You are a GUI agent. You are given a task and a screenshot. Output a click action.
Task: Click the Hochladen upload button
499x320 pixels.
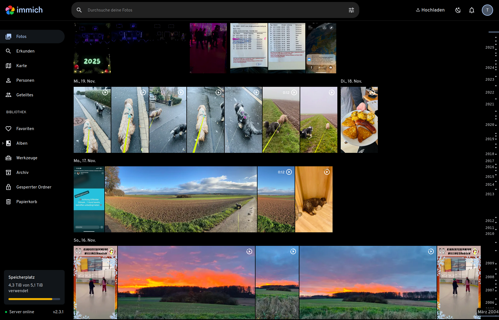[430, 10]
